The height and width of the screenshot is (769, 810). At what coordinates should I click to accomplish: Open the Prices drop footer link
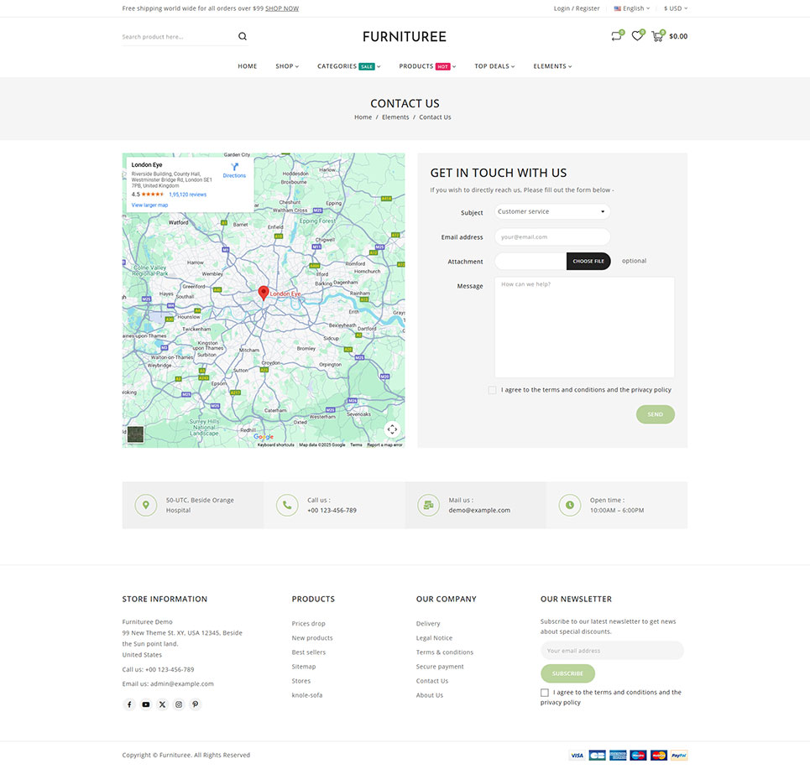click(x=308, y=623)
